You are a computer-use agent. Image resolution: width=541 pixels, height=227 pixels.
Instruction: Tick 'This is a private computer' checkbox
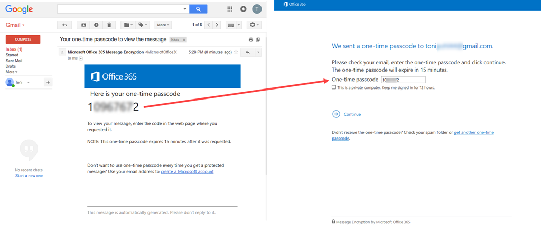pyautogui.click(x=333, y=88)
